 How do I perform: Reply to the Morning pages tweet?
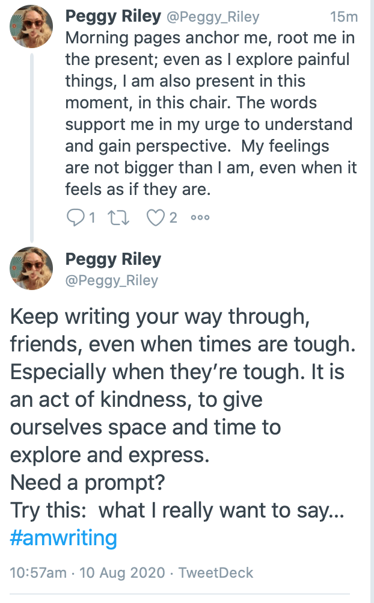75,218
